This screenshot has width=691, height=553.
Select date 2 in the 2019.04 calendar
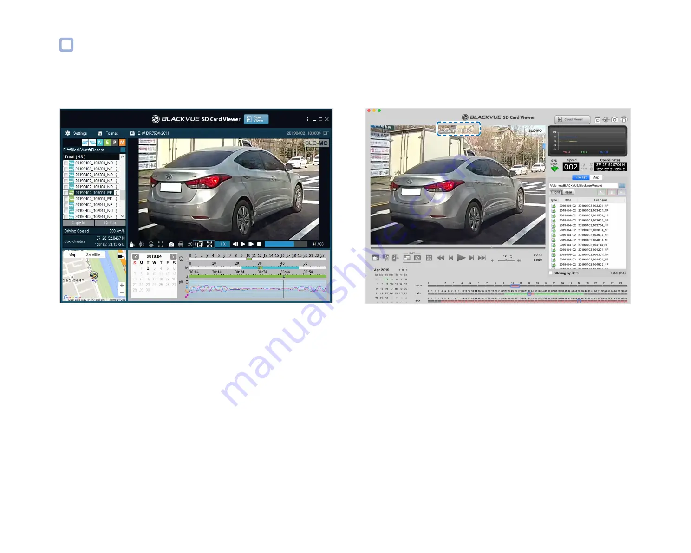[x=148, y=268]
